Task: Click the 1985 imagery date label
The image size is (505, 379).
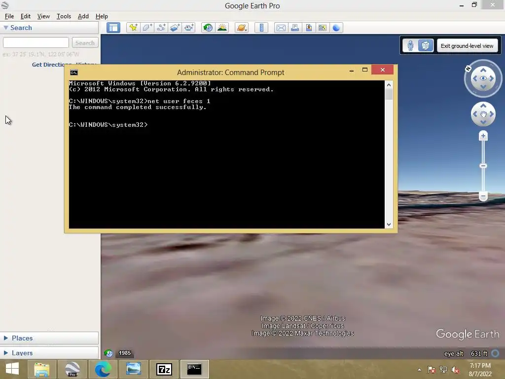Action: [125, 353]
